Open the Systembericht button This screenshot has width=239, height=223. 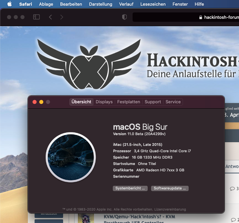click(x=130, y=188)
